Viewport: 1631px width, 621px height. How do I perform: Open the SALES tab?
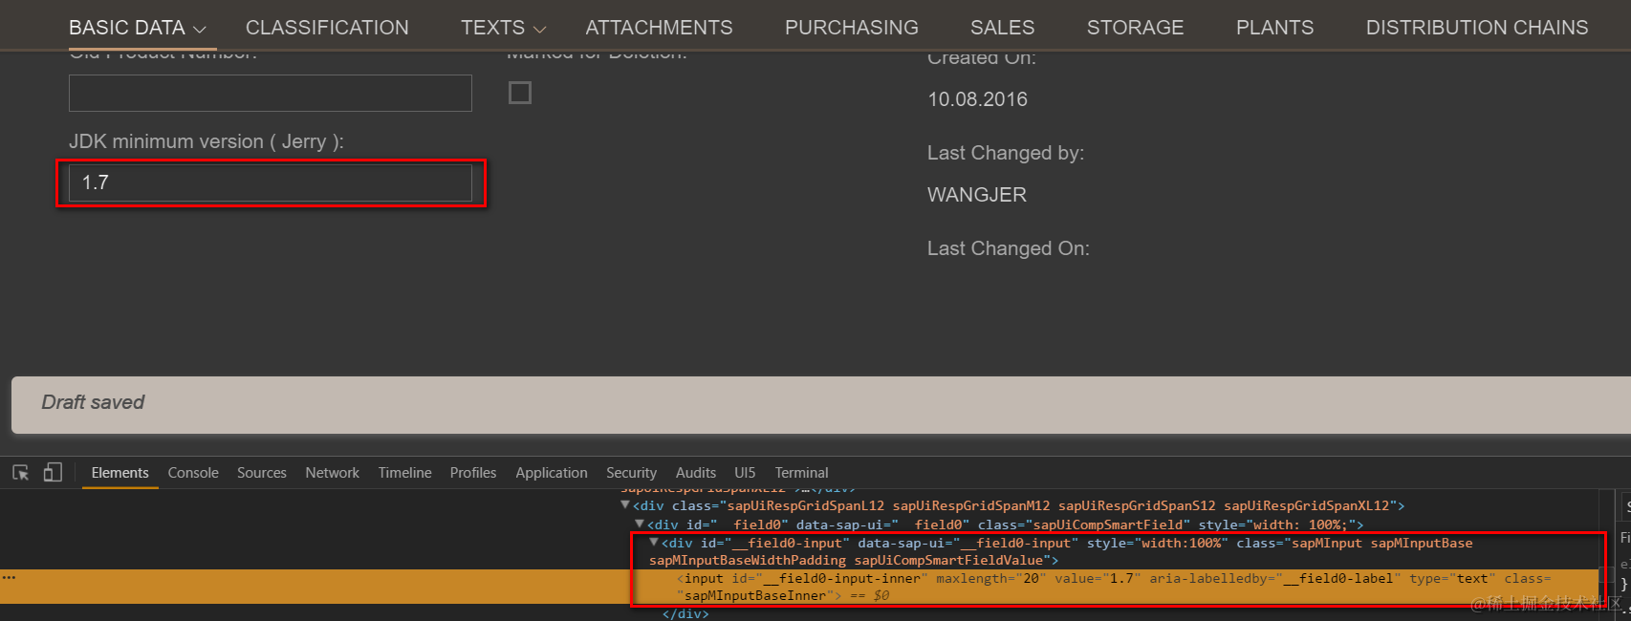[1002, 28]
